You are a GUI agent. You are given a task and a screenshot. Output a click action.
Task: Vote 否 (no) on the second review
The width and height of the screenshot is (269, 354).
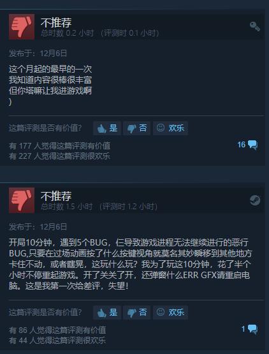137,313
